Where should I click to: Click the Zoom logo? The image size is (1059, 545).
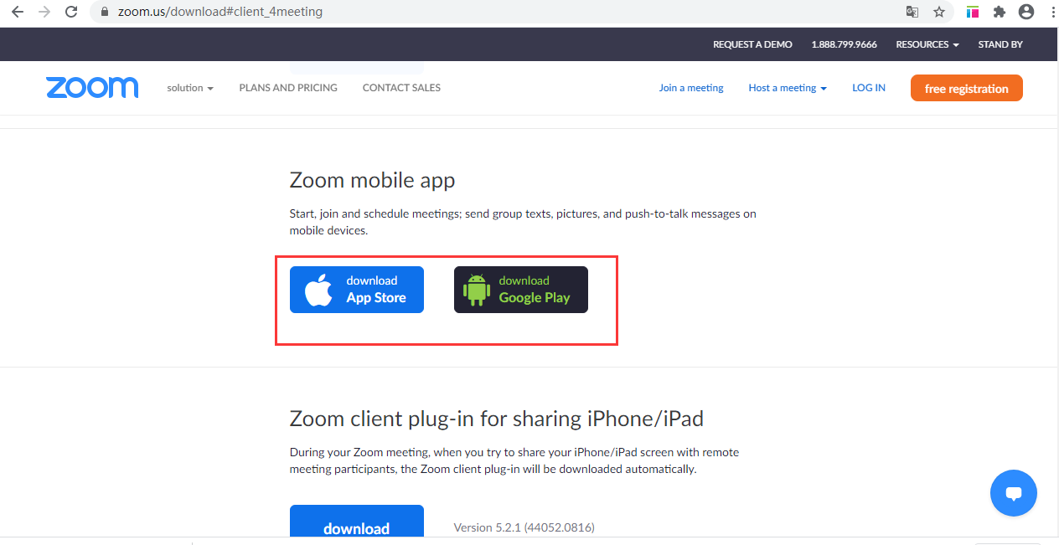[92, 88]
